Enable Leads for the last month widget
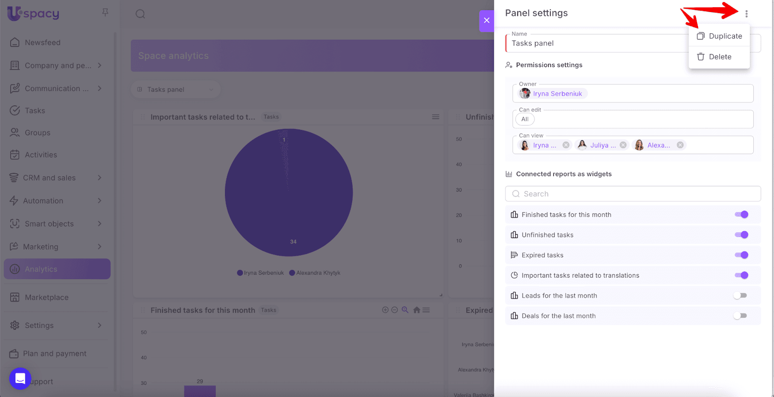Viewport: 774px width, 397px height. (x=740, y=296)
